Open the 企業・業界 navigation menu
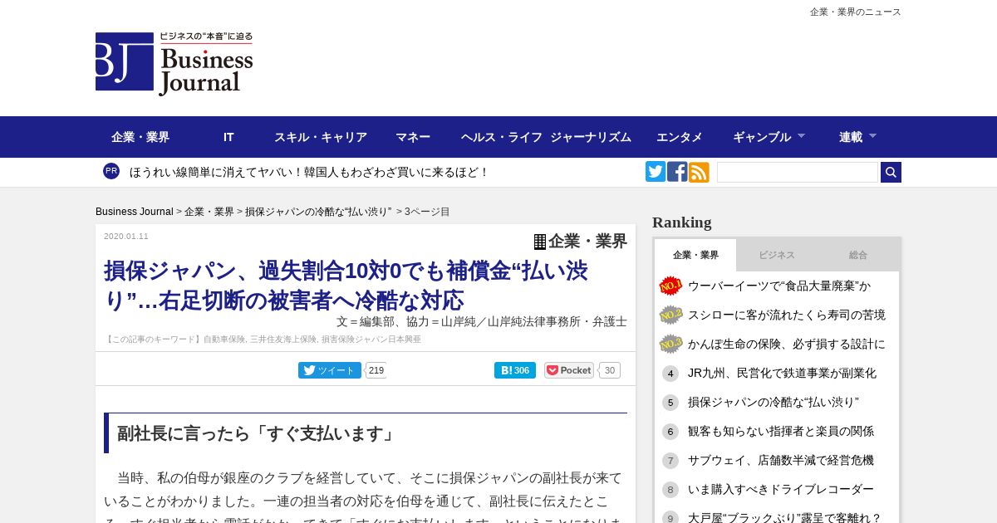Screen dimensions: 997x523 coord(140,137)
